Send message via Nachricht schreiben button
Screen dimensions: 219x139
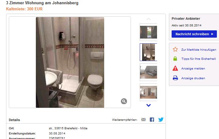pyautogui.click(x=194, y=34)
